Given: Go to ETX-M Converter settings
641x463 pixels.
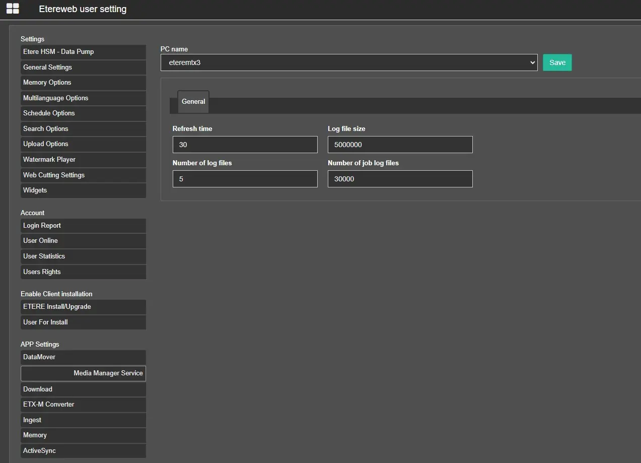Looking at the screenshot, I should 83,405.
